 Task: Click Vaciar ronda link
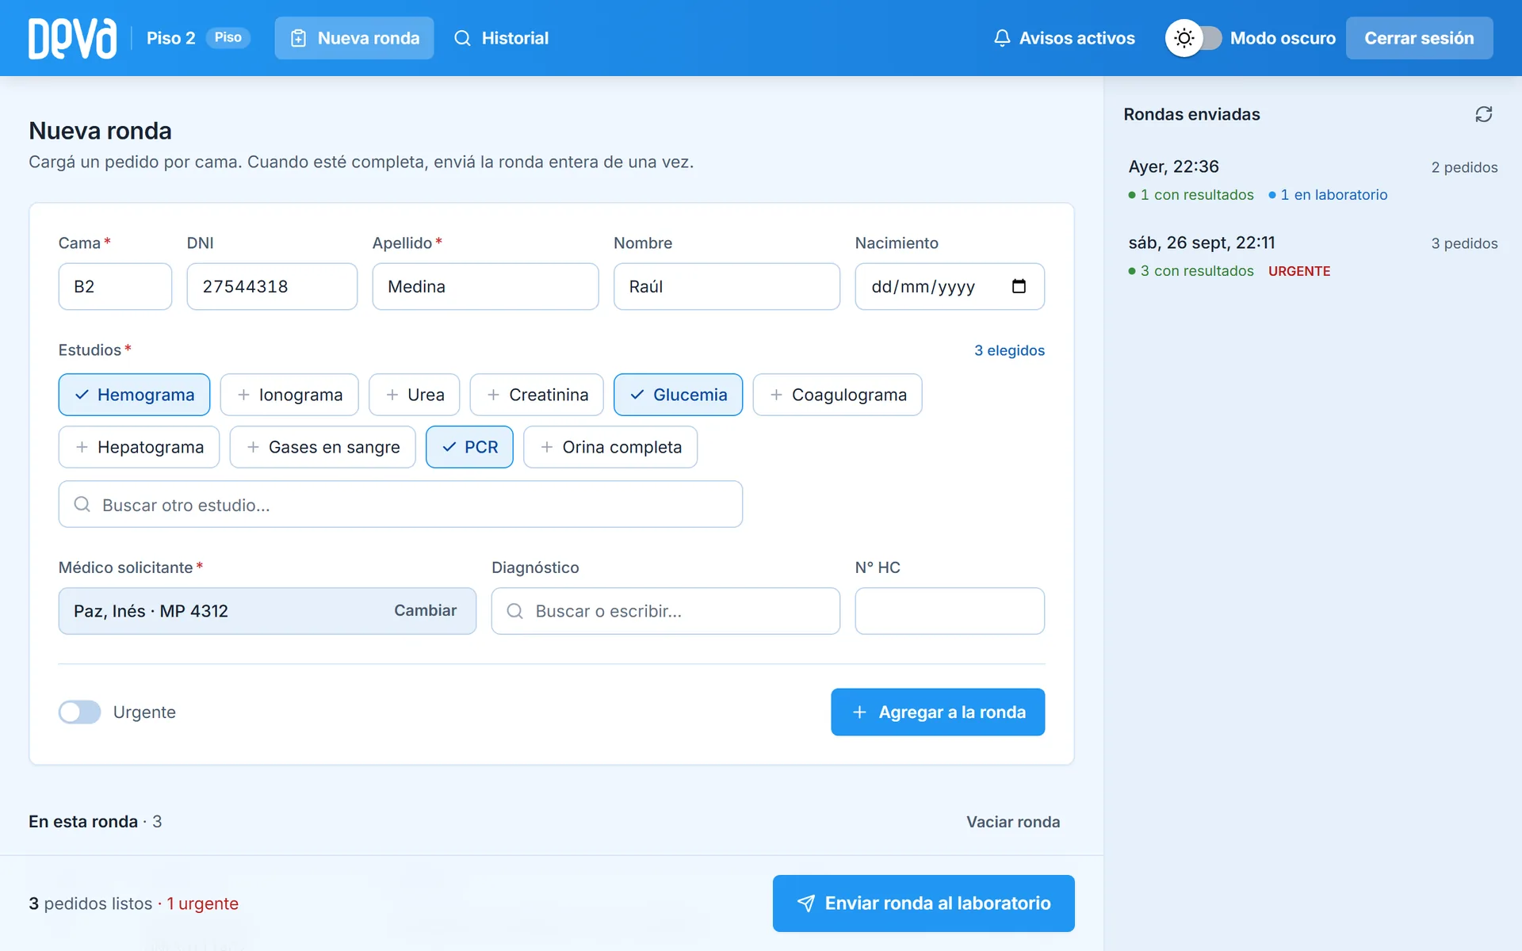[x=1013, y=822]
